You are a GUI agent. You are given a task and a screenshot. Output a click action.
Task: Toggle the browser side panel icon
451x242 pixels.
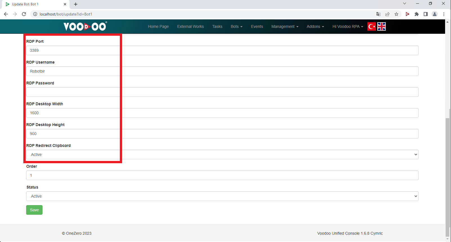pyautogui.click(x=426, y=14)
